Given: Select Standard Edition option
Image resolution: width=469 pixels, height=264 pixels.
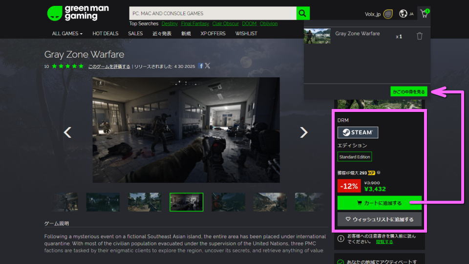Looking at the screenshot, I should pyautogui.click(x=355, y=157).
